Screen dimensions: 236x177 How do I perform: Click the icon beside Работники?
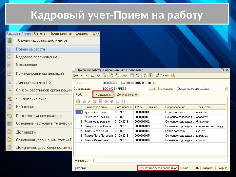[x=10, y=107]
